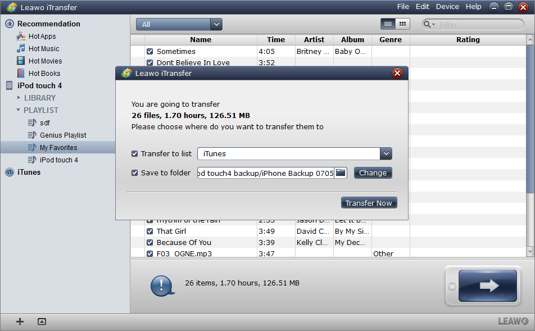Open the Hot Music note icon
Screen dimensions: 535x331
21,48
